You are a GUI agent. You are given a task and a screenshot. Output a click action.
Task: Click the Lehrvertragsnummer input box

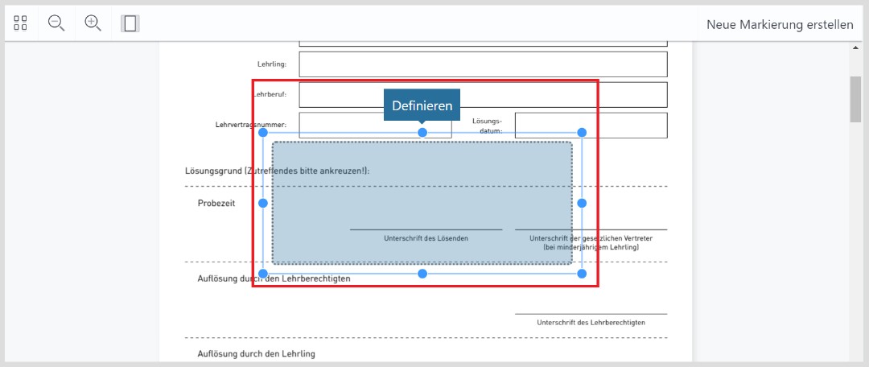(375, 126)
